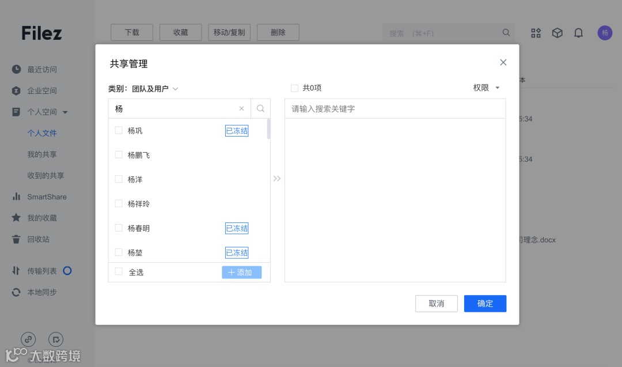The image size is (622, 367).
Task: Click the link icon at sidebar bottom
Action: point(28,339)
